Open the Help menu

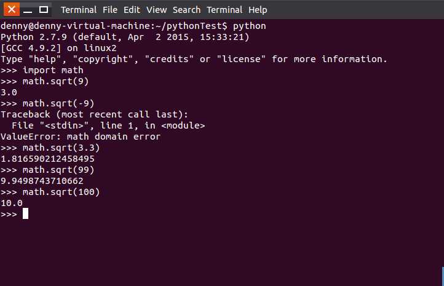pos(258,10)
